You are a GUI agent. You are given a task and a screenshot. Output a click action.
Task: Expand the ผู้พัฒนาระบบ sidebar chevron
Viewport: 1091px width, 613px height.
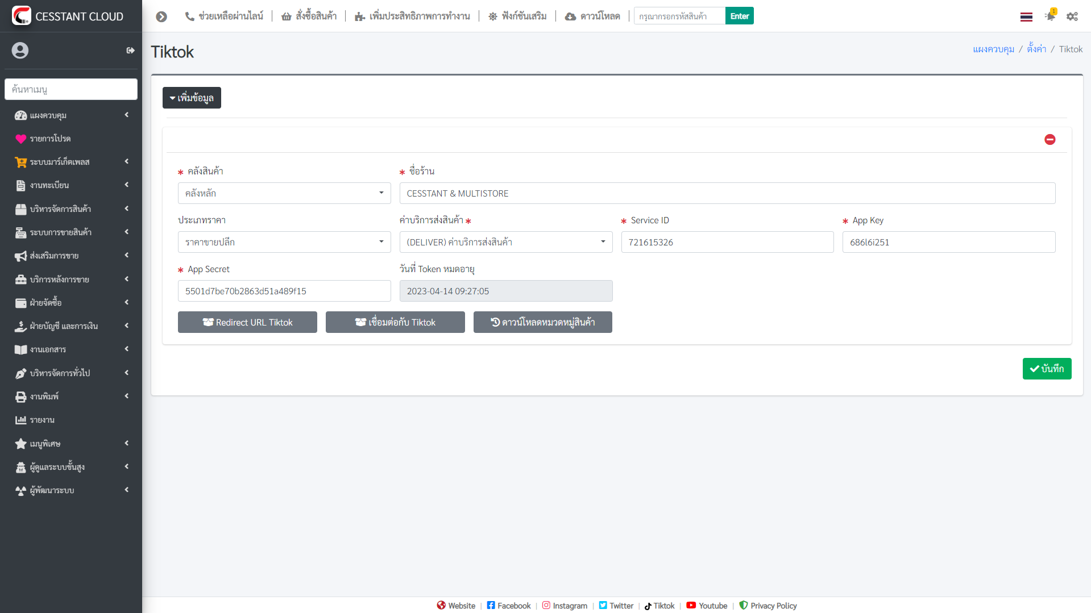(x=126, y=490)
